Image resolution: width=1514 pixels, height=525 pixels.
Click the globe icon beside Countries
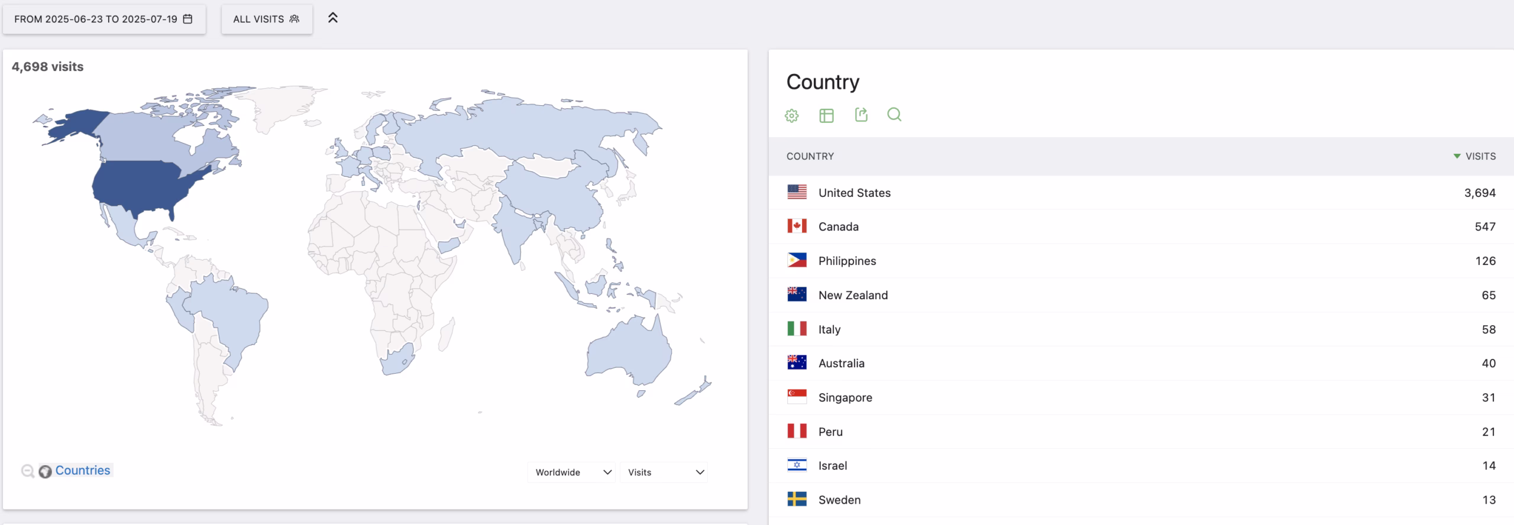tap(45, 471)
